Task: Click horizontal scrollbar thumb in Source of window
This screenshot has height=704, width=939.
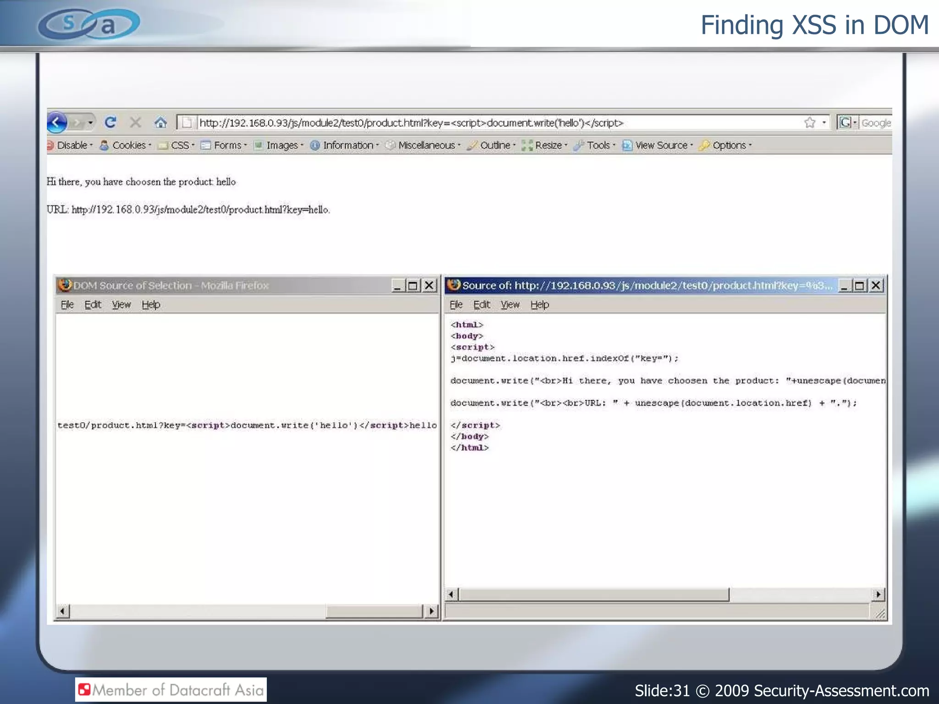Action: [x=594, y=594]
